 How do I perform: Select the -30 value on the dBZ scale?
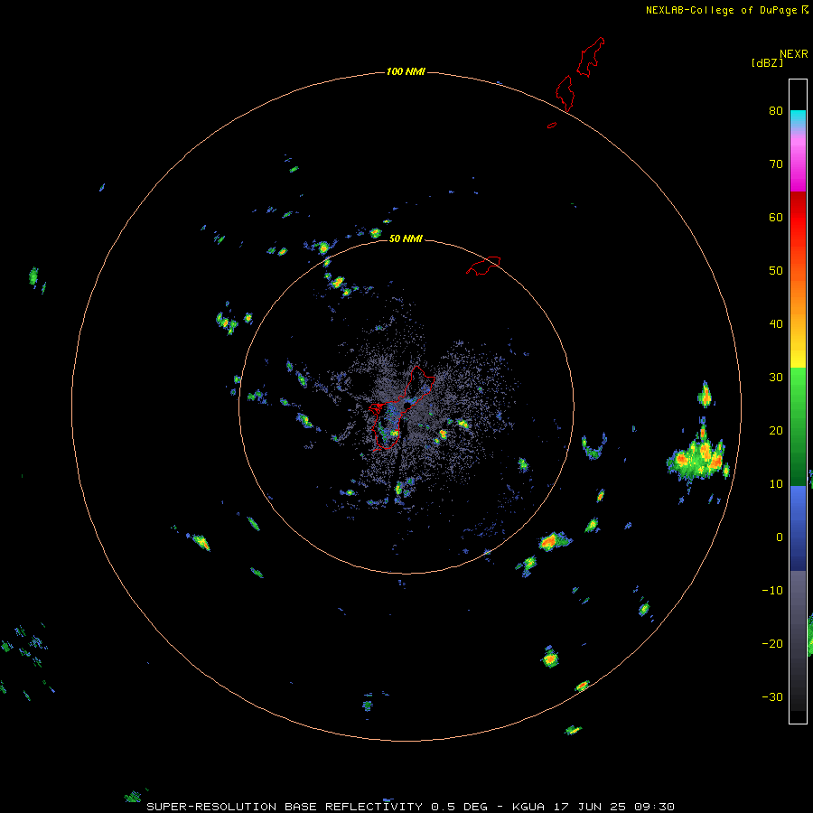(772, 697)
